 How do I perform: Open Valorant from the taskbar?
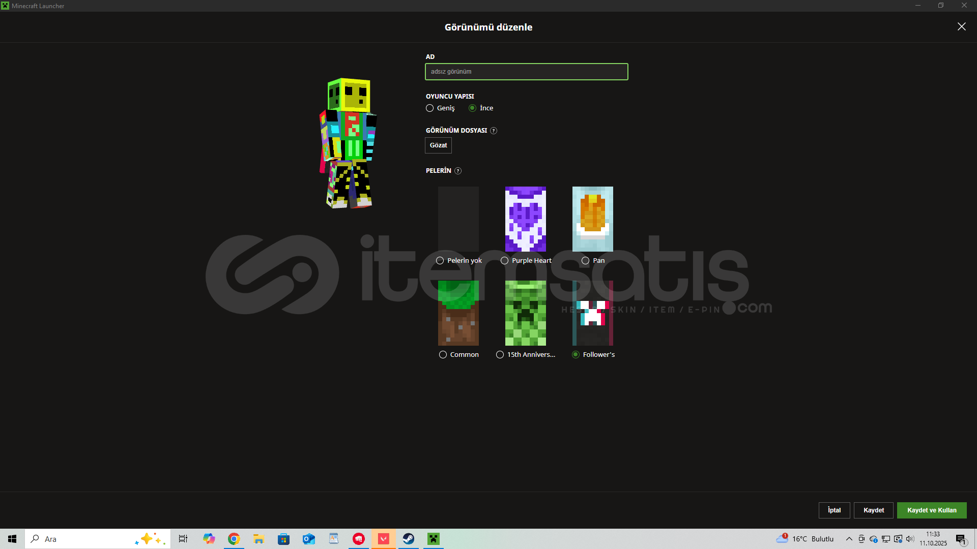click(383, 539)
